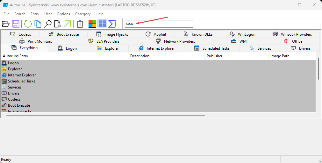Switch to the Office tab
The height and width of the screenshot is (163, 322).
tap(293, 41)
